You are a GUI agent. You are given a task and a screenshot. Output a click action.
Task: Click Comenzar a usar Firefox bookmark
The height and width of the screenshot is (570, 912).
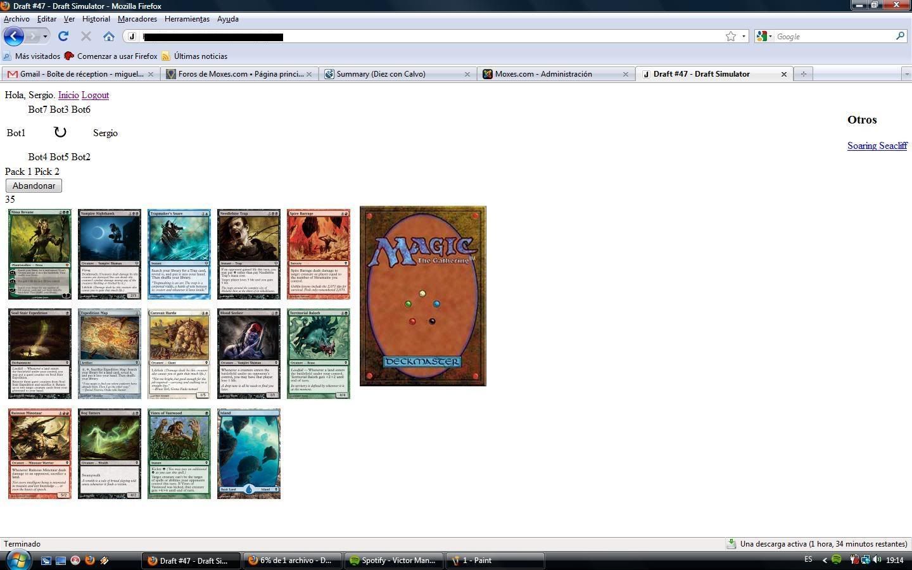click(111, 56)
